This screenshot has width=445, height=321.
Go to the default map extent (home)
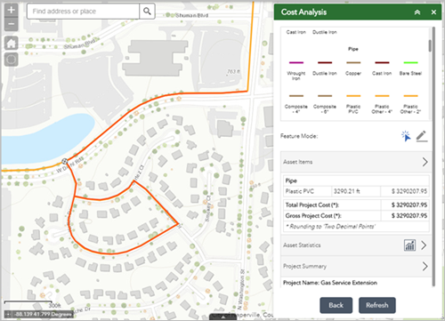tap(12, 44)
